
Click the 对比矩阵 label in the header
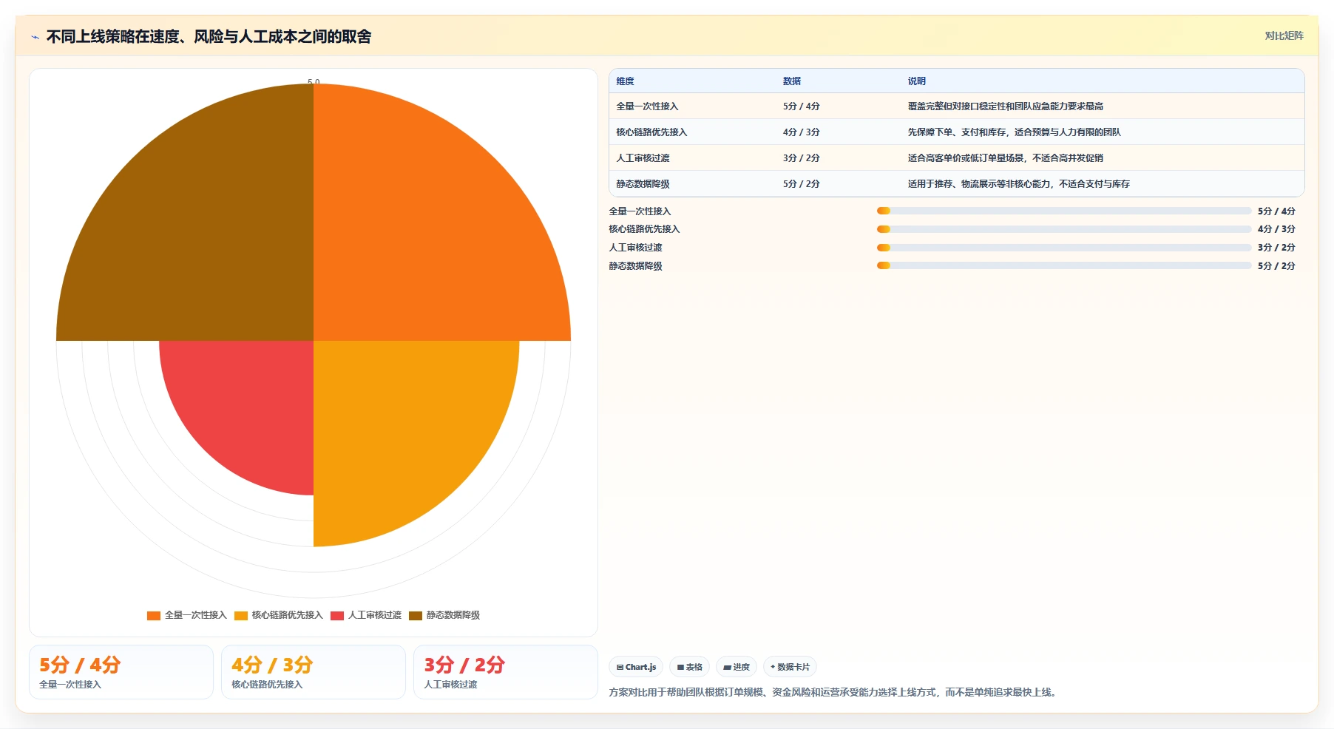[x=1284, y=35]
